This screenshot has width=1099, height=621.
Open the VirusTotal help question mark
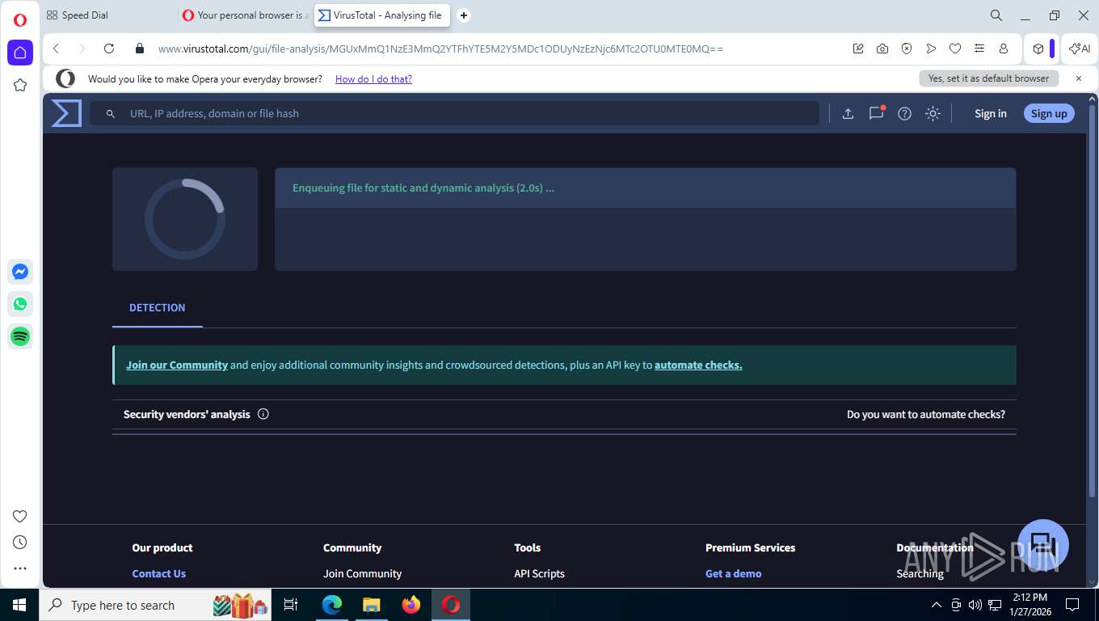pyautogui.click(x=904, y=114)
